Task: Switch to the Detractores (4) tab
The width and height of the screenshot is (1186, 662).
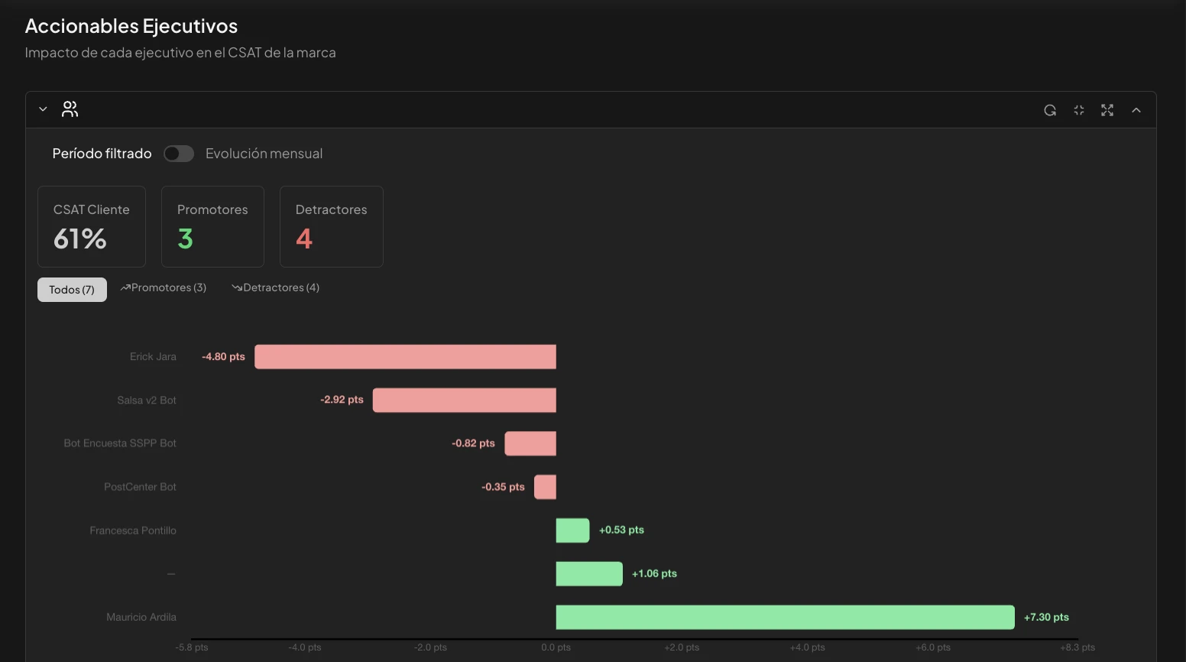Action: 276,288
